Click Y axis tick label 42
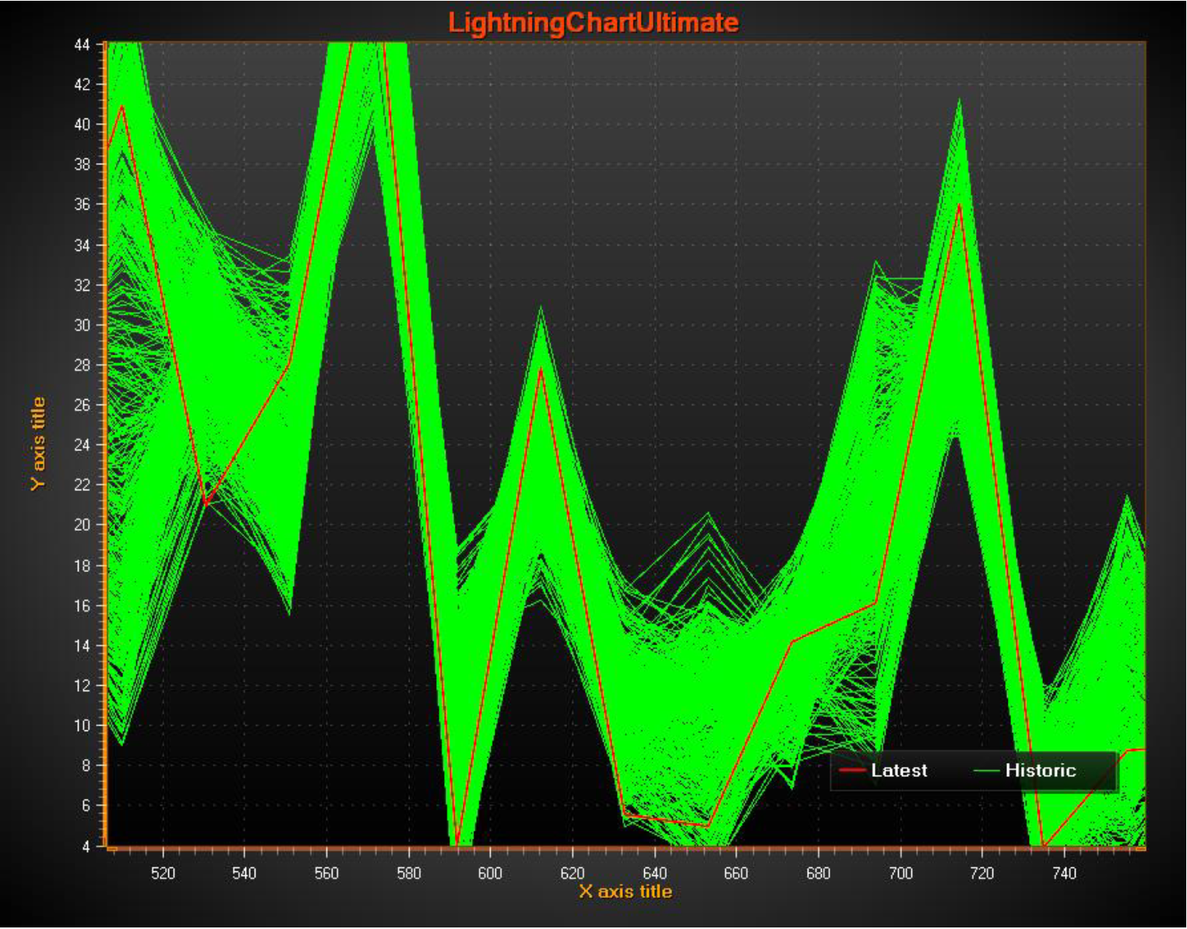This screenshot has width=1187, height=929. [x=83, y=84]
